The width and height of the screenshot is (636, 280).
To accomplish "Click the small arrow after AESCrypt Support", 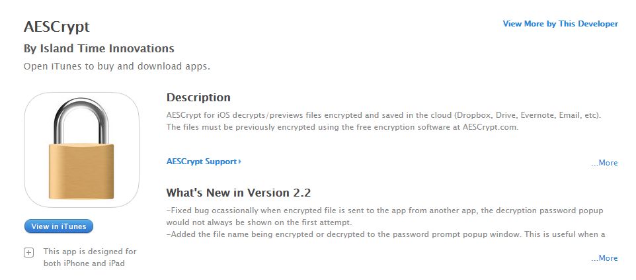I will click(x=240, y=162).
